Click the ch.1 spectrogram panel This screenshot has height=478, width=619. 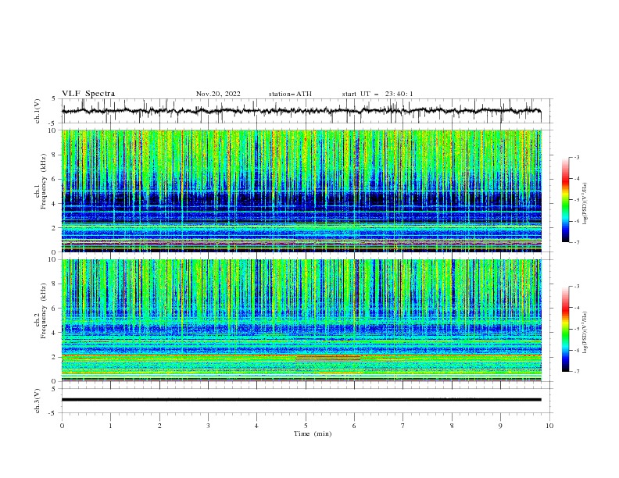(302, 191)
